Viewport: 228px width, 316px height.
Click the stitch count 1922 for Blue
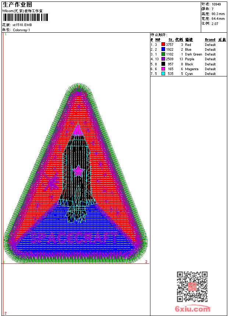click(x=170, y=49)
